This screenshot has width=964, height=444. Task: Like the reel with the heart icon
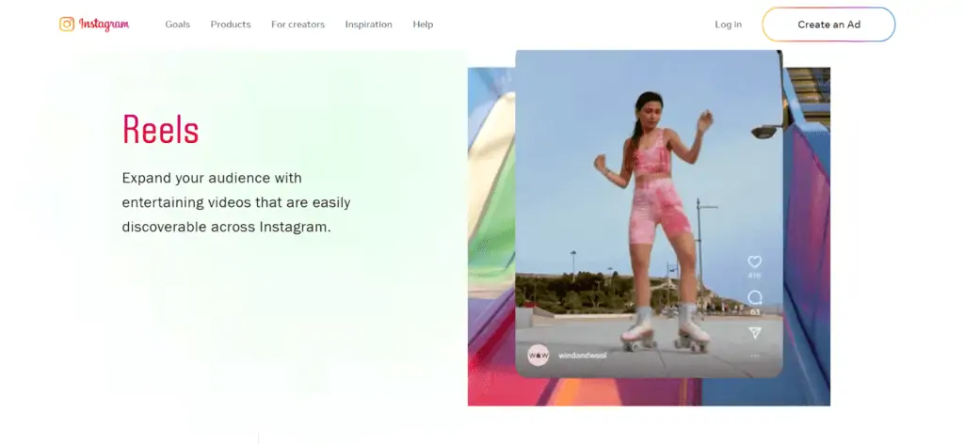coord(754,262)
